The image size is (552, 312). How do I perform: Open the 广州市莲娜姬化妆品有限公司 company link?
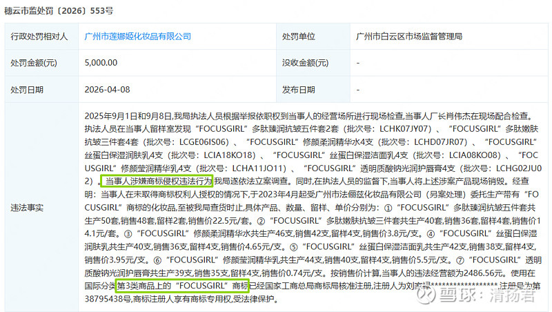pyautogui.click(x=137, y=37)
